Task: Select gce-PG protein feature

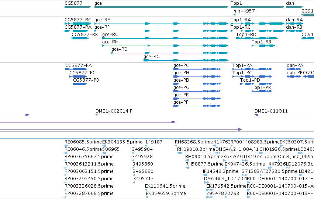Action: (x=197, y=91)
